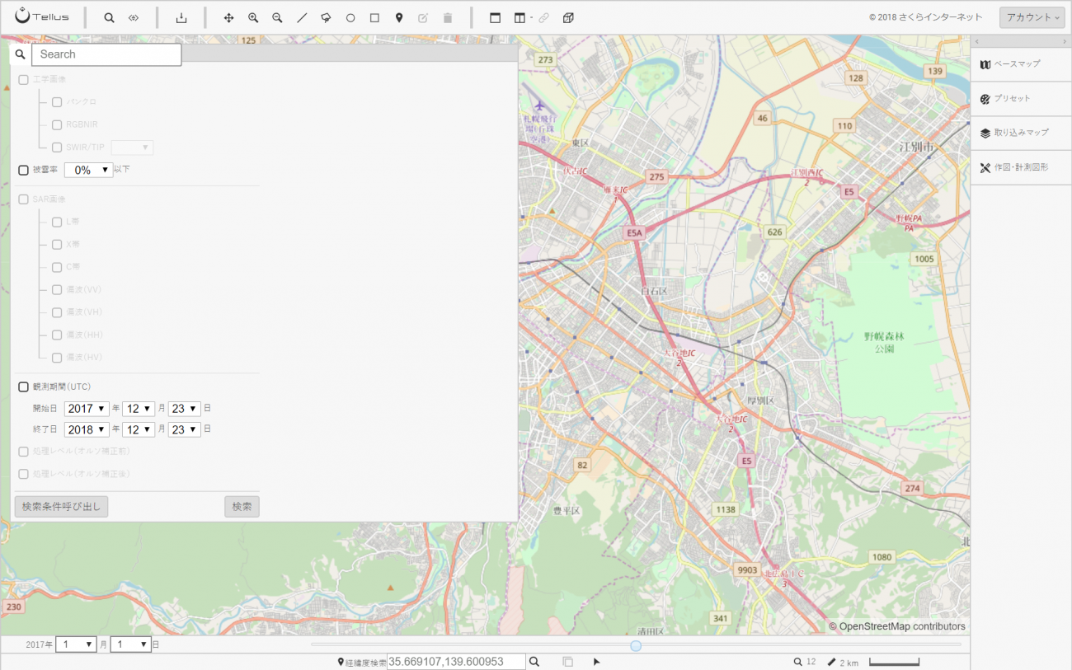Switch to split window layout

(x=520, y=17)
